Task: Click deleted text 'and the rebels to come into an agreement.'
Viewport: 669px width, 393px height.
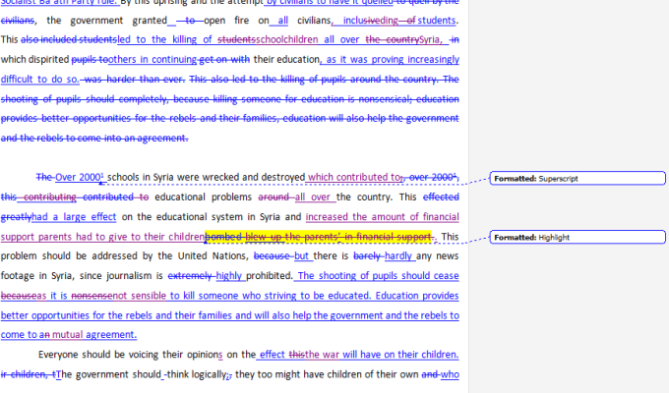Action: [x=94, y=139]
